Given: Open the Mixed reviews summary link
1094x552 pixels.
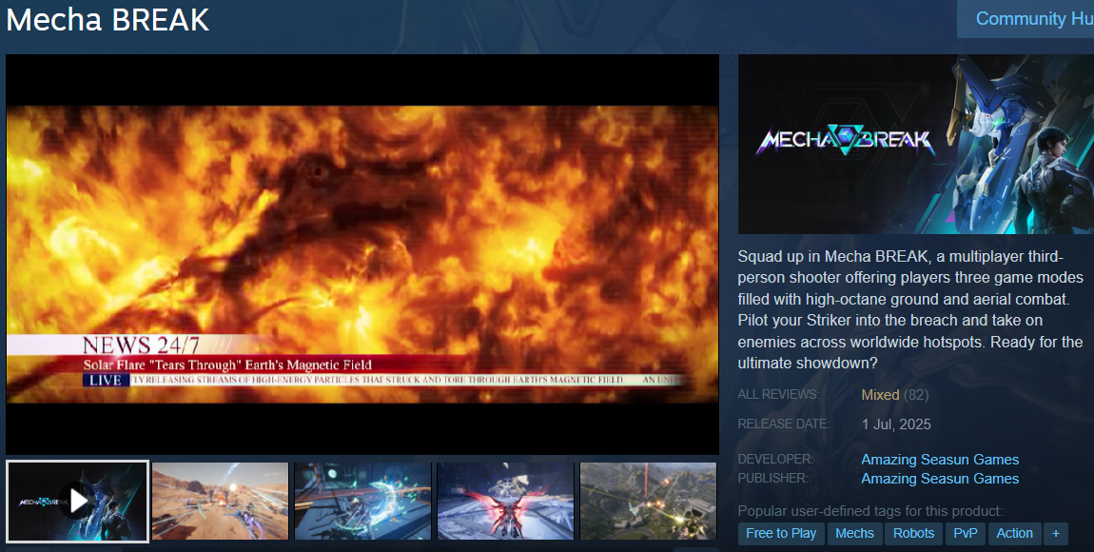Looking at the screenshot, I should (x=880, y=395).
